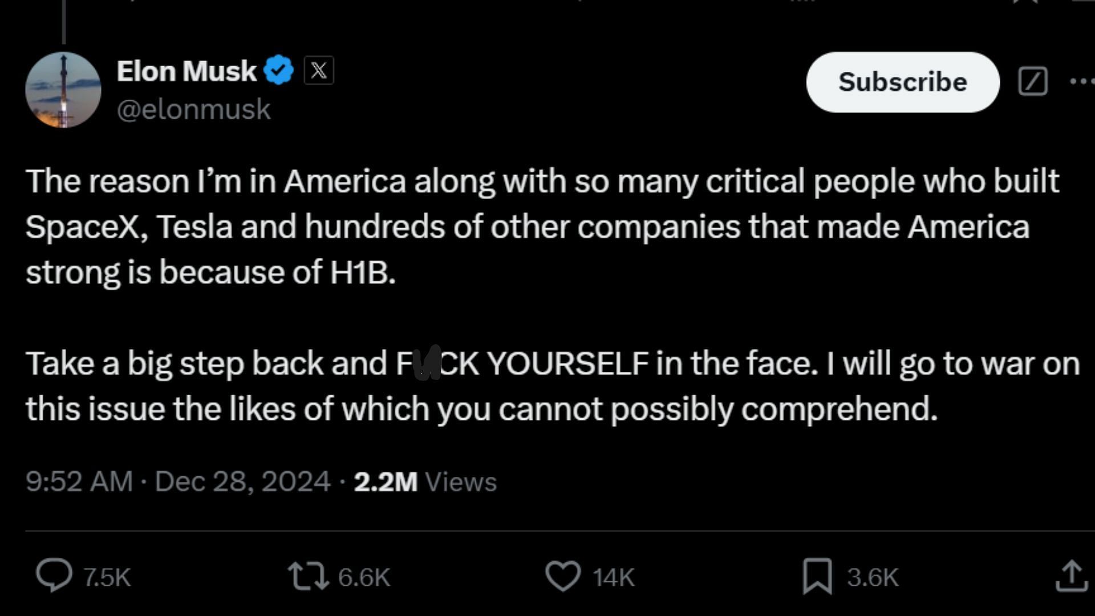
Task: Click the Elon Musk display name
Action: (x=186, y=71)
